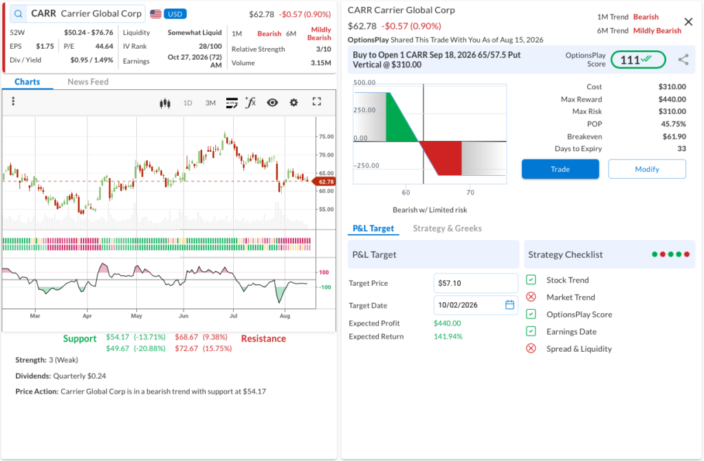This screenshot has width=704, height=461.
Task: Click support level $54.17
Action: pyautogui.click(x=118, y=337)
